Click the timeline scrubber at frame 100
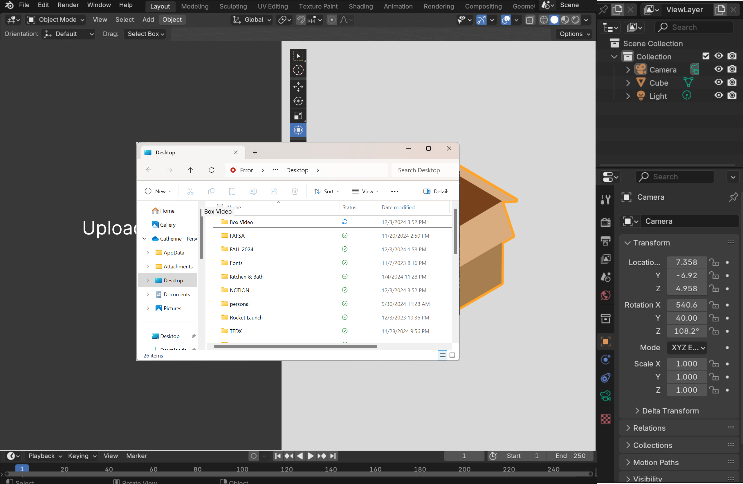 pos(242,469)
